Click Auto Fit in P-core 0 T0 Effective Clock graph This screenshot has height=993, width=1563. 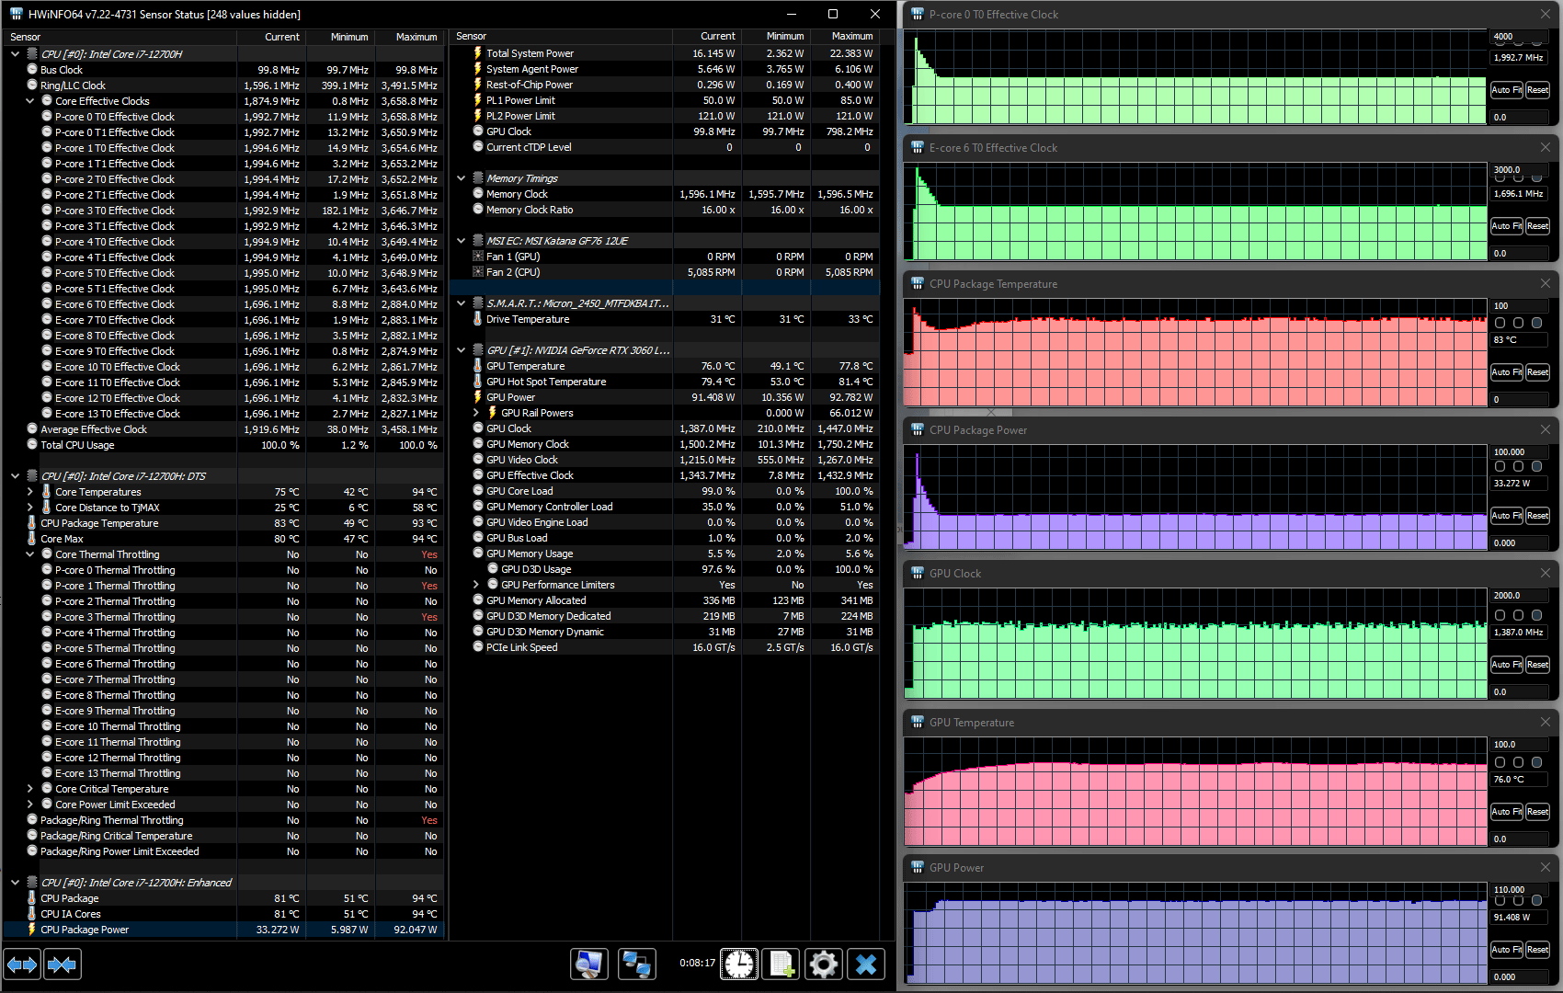coord(1506,89)
